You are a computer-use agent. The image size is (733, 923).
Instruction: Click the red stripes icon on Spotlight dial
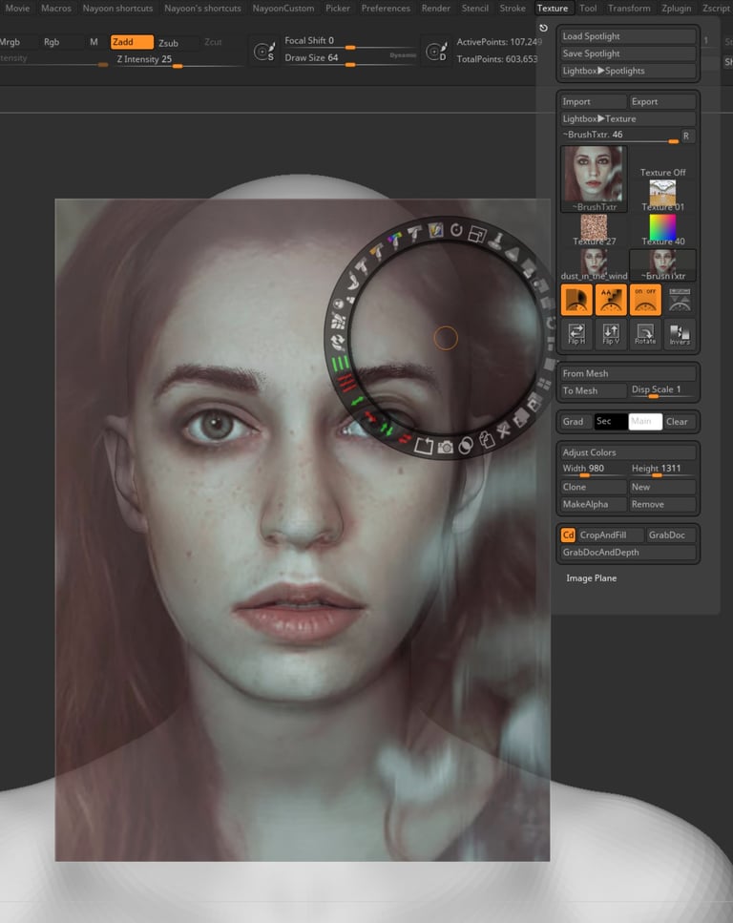(x=346, y=383)
